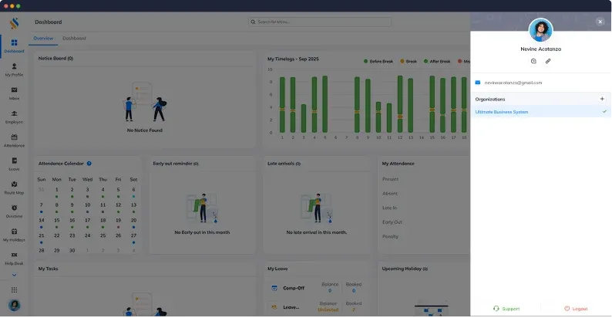Screen dimensions: 612x318
Task: Open the Overtime sidebar item
Action: [x=14, y=211]
